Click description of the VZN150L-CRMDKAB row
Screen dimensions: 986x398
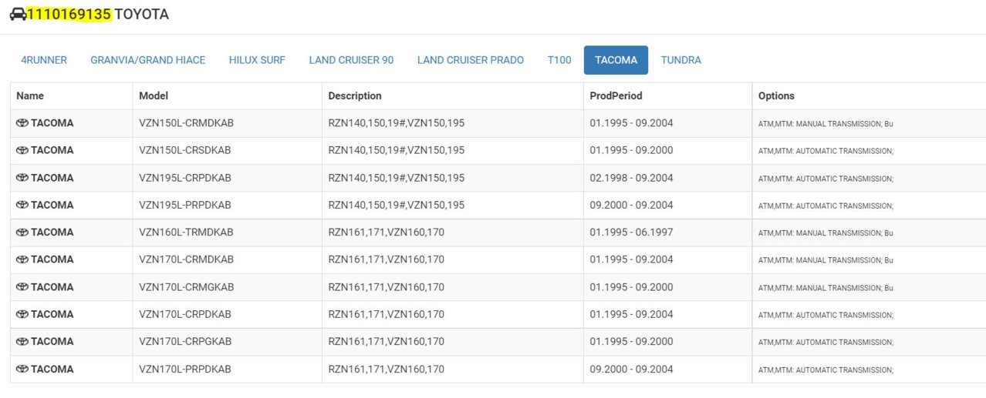pos(397,123)
